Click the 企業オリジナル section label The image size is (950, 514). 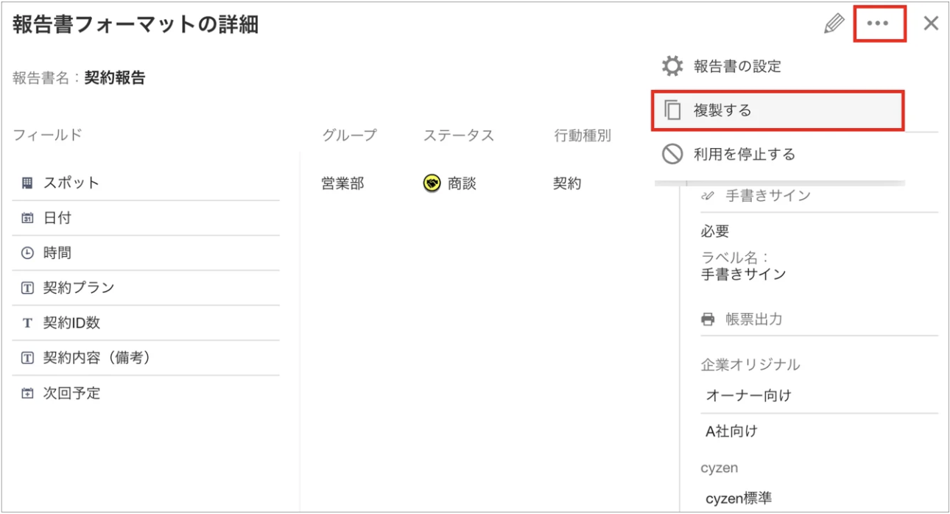click(750, 365)
